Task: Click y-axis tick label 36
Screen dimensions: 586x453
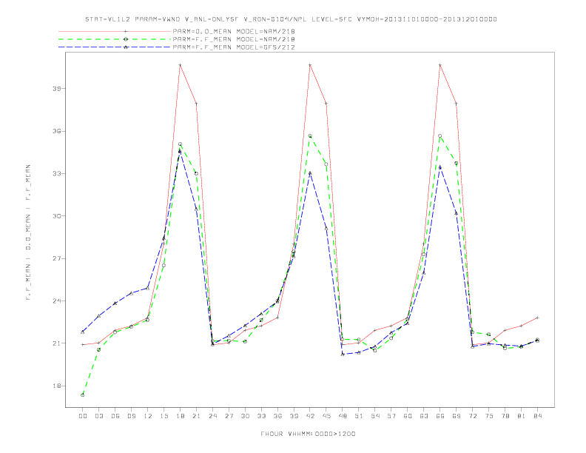Action: coord(57,131)
